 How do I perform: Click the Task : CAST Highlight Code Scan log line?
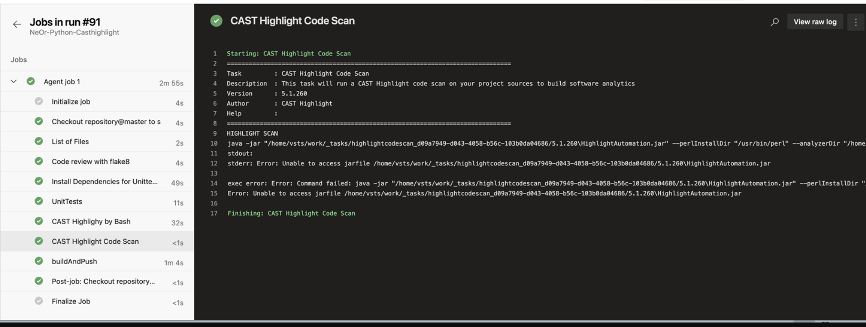click(298, 73)
